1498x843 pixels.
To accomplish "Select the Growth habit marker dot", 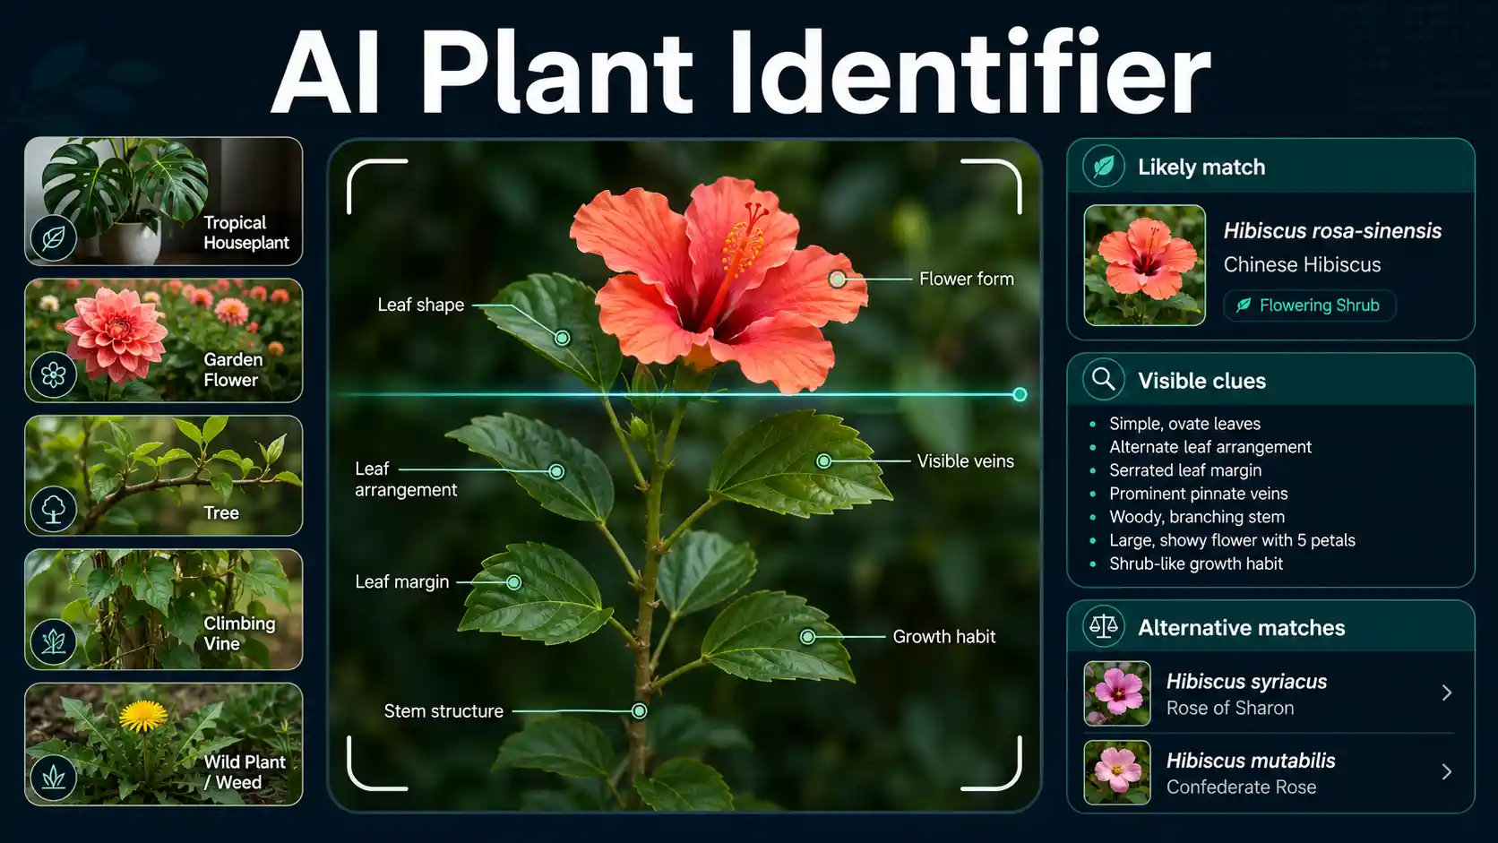I will tap(807, 637).
